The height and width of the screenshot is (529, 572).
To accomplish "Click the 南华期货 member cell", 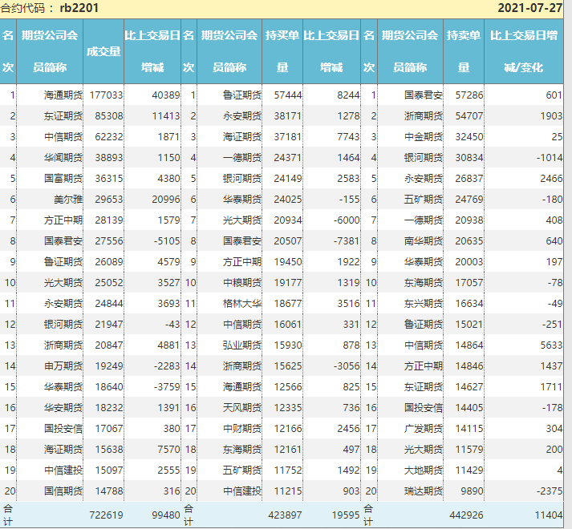I will 424,240.
